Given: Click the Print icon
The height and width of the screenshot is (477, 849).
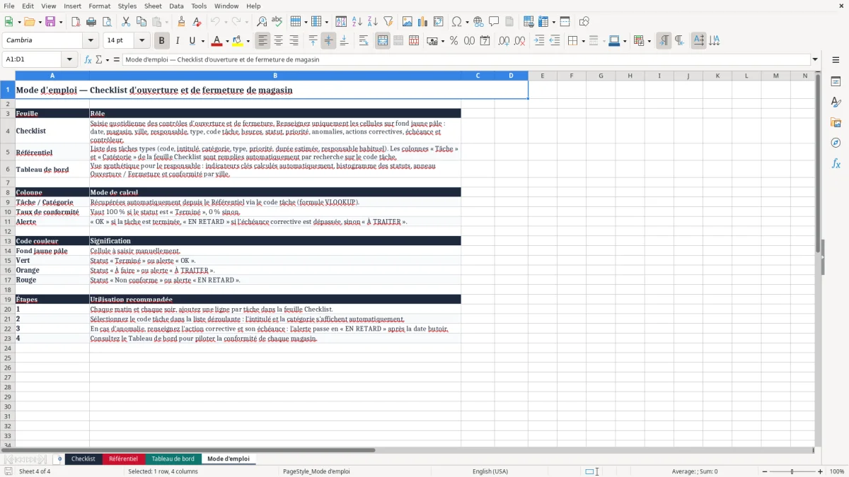Looking at the screenshot, I should click(x=91, y=22).
